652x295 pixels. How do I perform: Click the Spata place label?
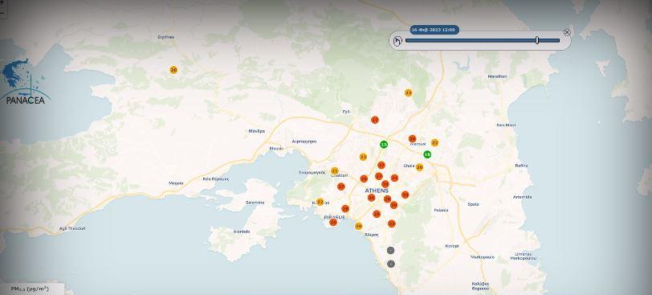[473, 204]
